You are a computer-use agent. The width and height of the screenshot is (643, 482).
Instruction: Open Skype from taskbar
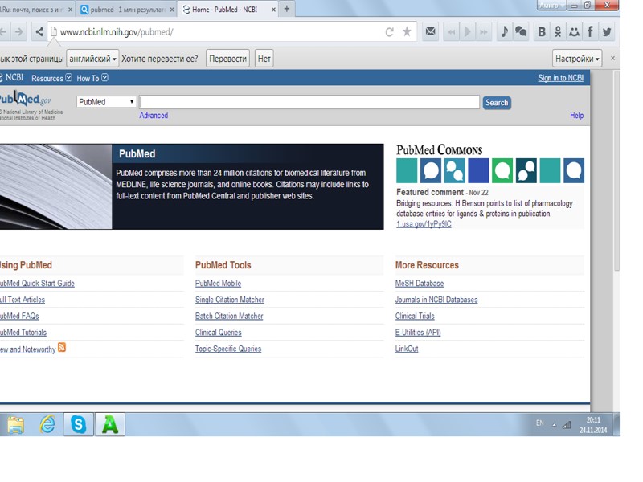coord(78,424)
